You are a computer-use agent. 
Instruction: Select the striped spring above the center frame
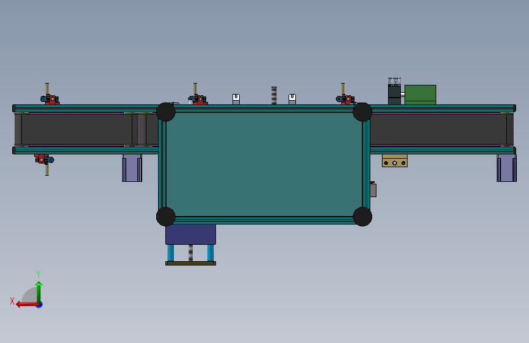click(274, 96)
